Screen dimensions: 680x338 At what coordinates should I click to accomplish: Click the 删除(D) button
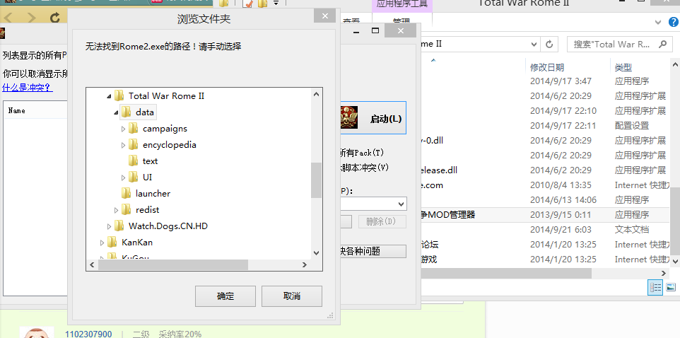[382, 221]
